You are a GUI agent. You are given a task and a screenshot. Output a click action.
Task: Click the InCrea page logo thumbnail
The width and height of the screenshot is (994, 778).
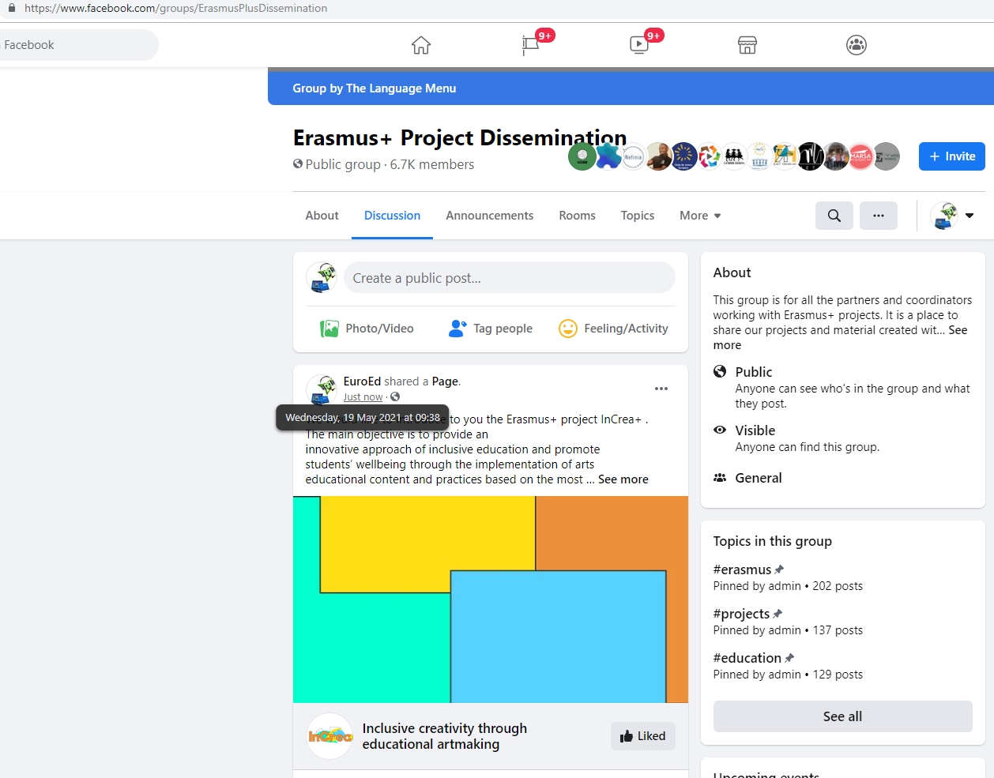click(329, 736)
